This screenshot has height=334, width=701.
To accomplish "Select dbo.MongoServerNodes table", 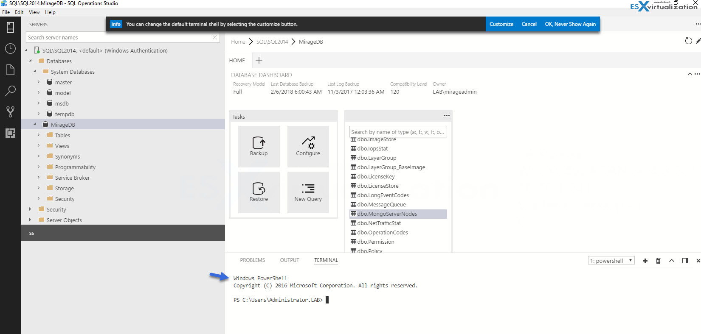I will click(398, 214).
